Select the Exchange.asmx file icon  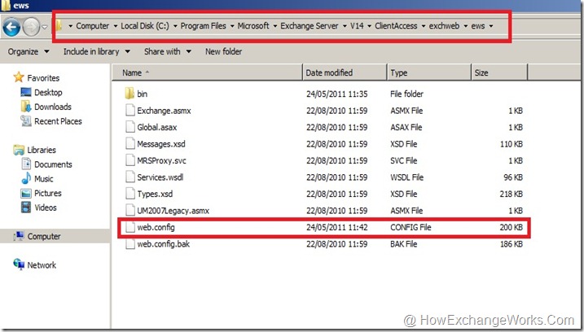click(x=130, y=111)
